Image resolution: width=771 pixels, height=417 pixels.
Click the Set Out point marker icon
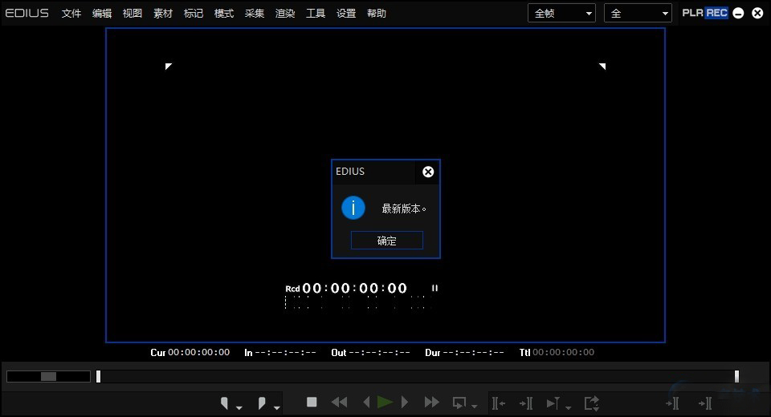(262, 403)
